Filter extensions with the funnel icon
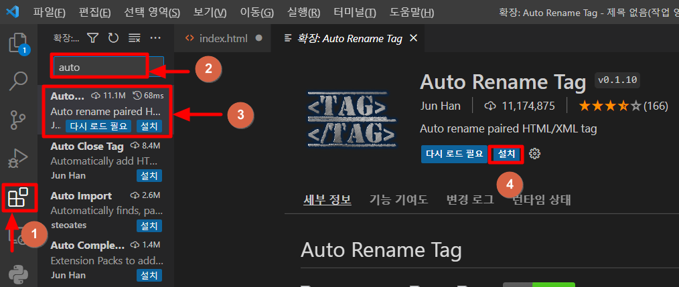Image resolution: width=679 pixels, height=287 pixels. point(92,38)
